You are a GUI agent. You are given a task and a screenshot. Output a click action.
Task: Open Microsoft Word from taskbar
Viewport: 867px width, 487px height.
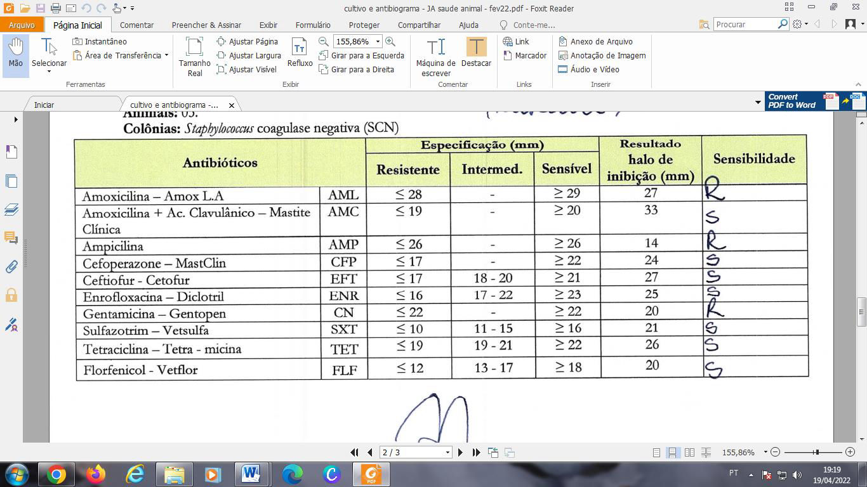pyautogui.click(x=251, y=474)
